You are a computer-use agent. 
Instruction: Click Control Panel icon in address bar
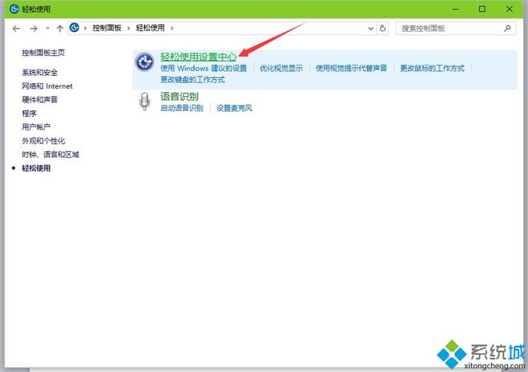click(74, 28)
